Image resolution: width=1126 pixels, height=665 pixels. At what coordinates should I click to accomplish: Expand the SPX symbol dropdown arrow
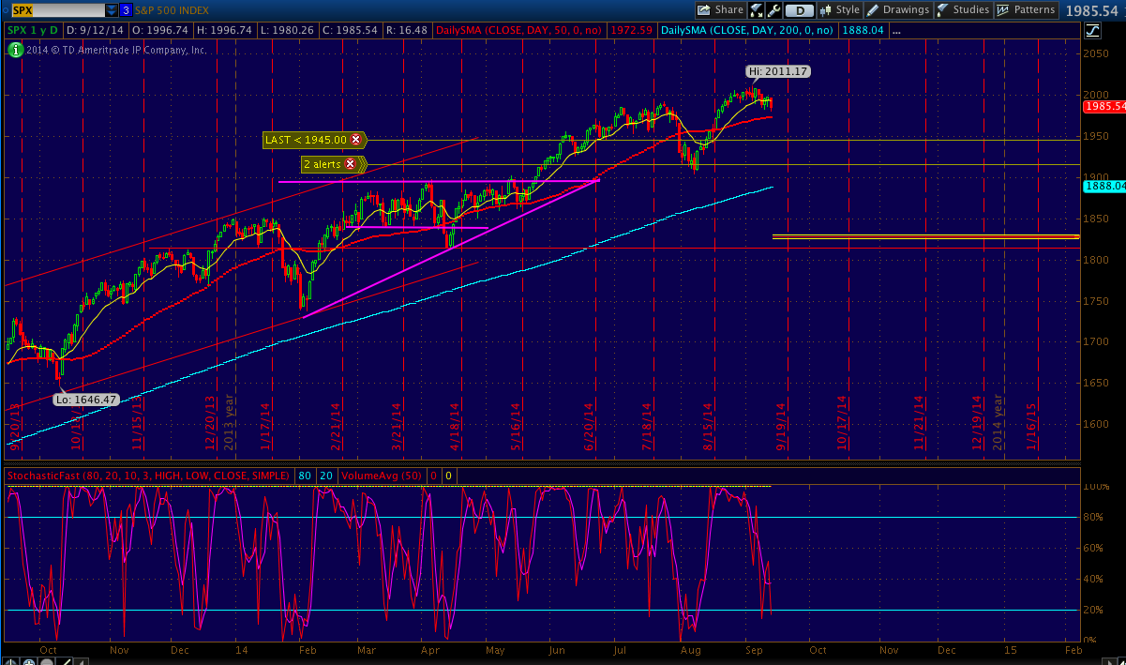click(112, 10)
